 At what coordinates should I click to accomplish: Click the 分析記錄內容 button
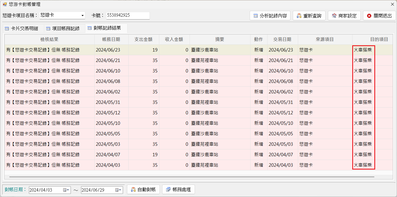click(270, 16)
